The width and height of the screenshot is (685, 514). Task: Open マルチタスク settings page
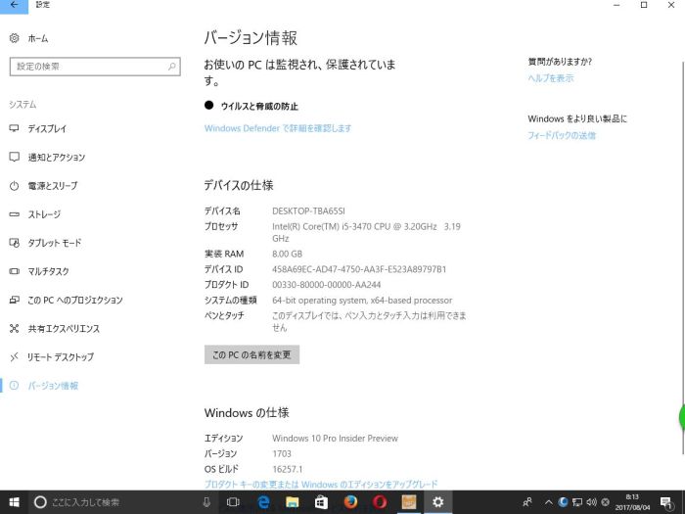[48, 271]
